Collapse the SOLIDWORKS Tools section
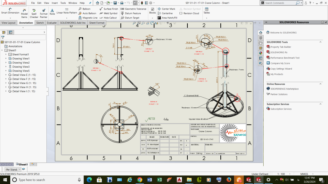 [320, 42]
